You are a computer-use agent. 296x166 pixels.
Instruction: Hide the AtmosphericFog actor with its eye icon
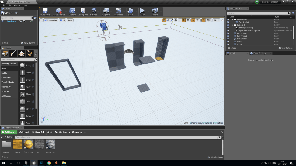click(x=228, y=28)
